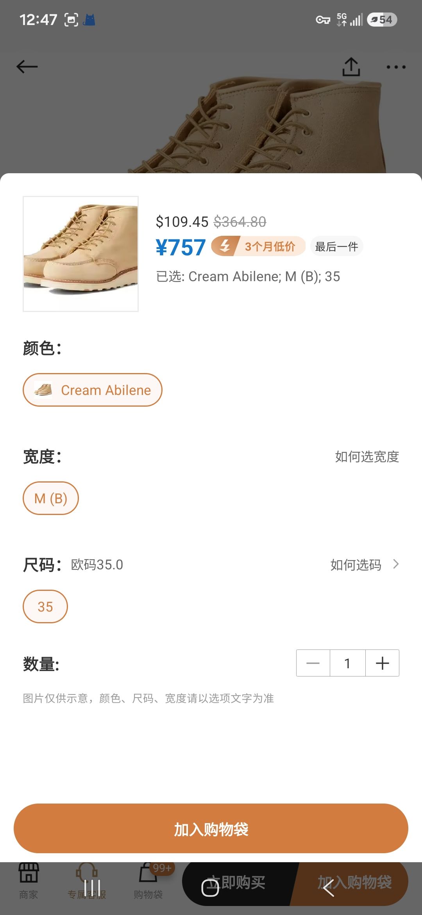Tap the orange 加入购物袋 button
Screen dimensions: 422x915
[x=211, y=829]
